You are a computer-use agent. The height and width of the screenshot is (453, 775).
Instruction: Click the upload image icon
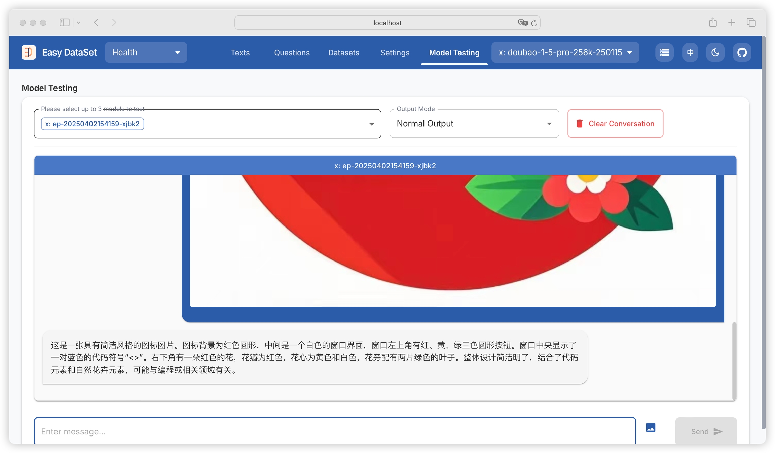[x=651, y=428]
